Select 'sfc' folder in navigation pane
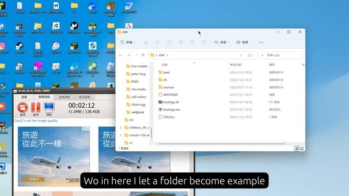This screenshot has height=196, width=349. tap(129, 120)
